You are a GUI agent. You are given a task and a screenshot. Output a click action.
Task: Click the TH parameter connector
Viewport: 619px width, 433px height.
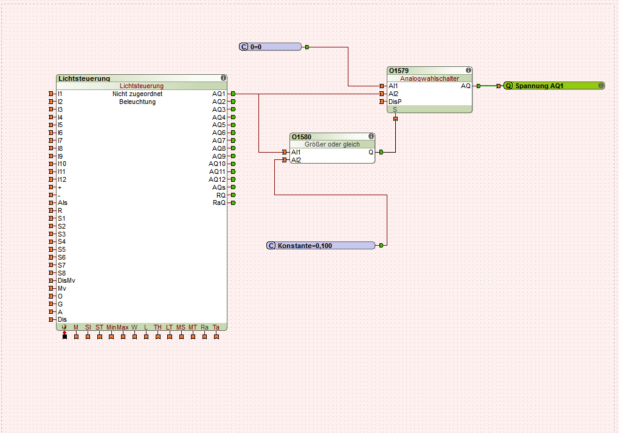[x=158, y=337]
